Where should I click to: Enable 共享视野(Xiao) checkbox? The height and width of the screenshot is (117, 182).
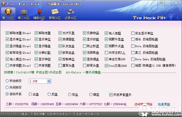[7, 65]
